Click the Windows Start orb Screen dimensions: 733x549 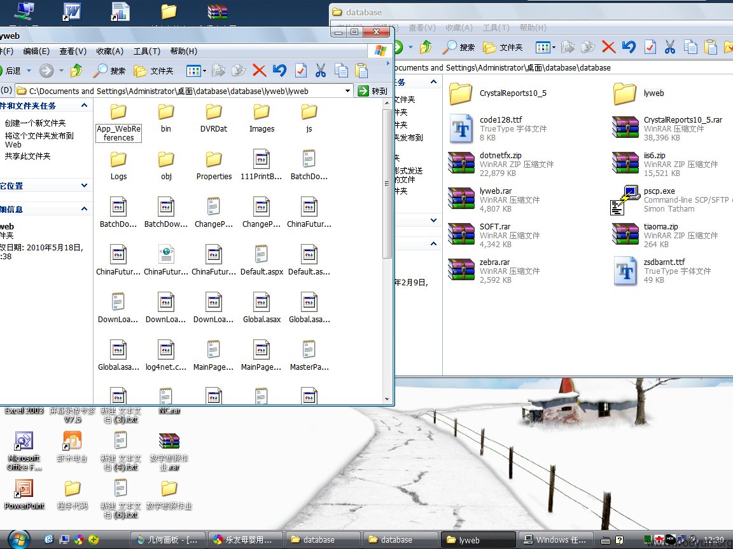tap(19, 539)
